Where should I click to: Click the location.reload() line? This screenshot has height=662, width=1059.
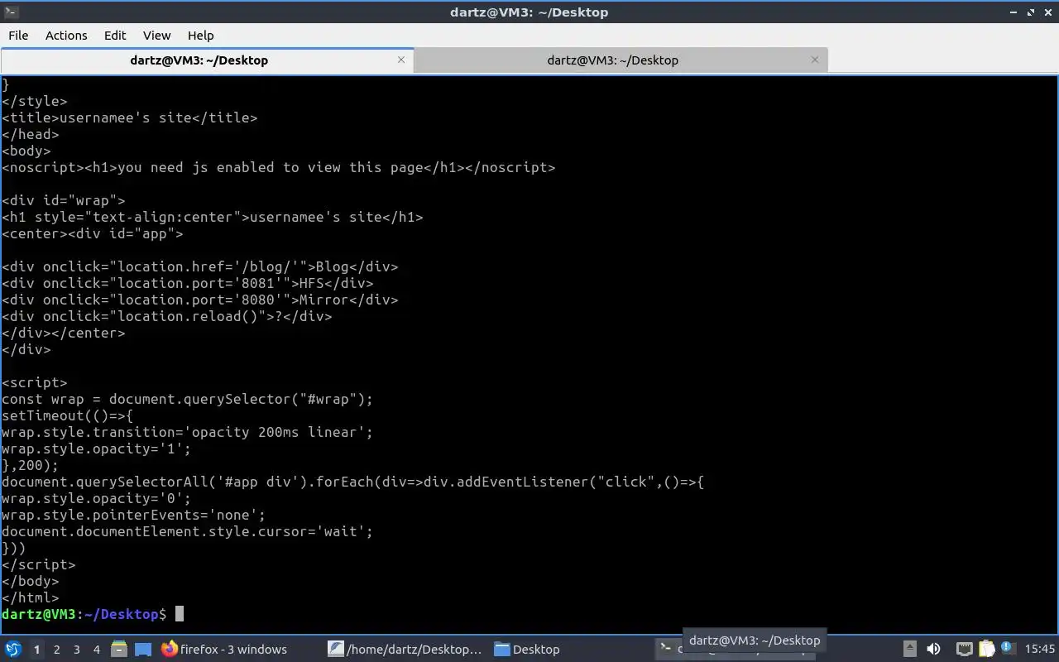[x=167, y=316]
